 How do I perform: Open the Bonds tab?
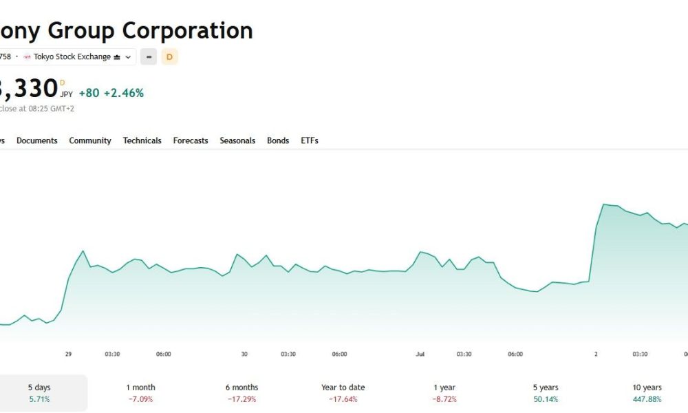click(x=278, y=140)
